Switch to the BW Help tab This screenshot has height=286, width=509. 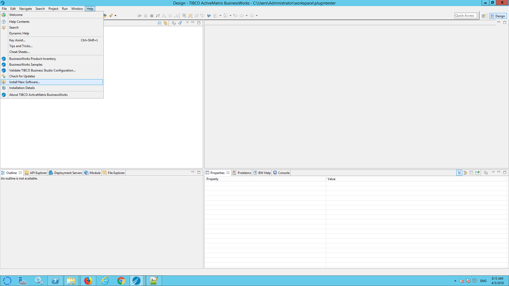[262, 173]
